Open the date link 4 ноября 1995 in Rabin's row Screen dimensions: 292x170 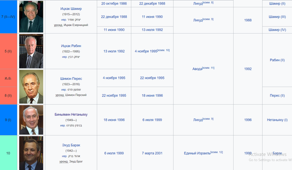146,51
